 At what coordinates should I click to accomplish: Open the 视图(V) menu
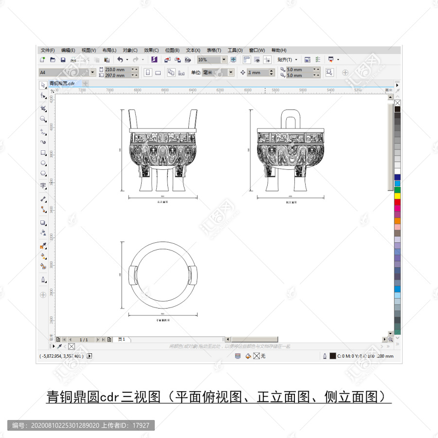(89, 50)
